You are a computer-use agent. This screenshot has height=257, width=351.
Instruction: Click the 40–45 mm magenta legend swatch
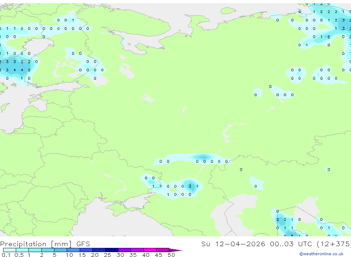[x=150, y=250]
